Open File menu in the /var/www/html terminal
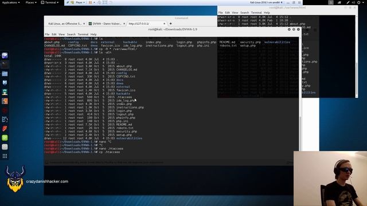The height and width of the screenshot is (206, 367). (x=220, y=13)
